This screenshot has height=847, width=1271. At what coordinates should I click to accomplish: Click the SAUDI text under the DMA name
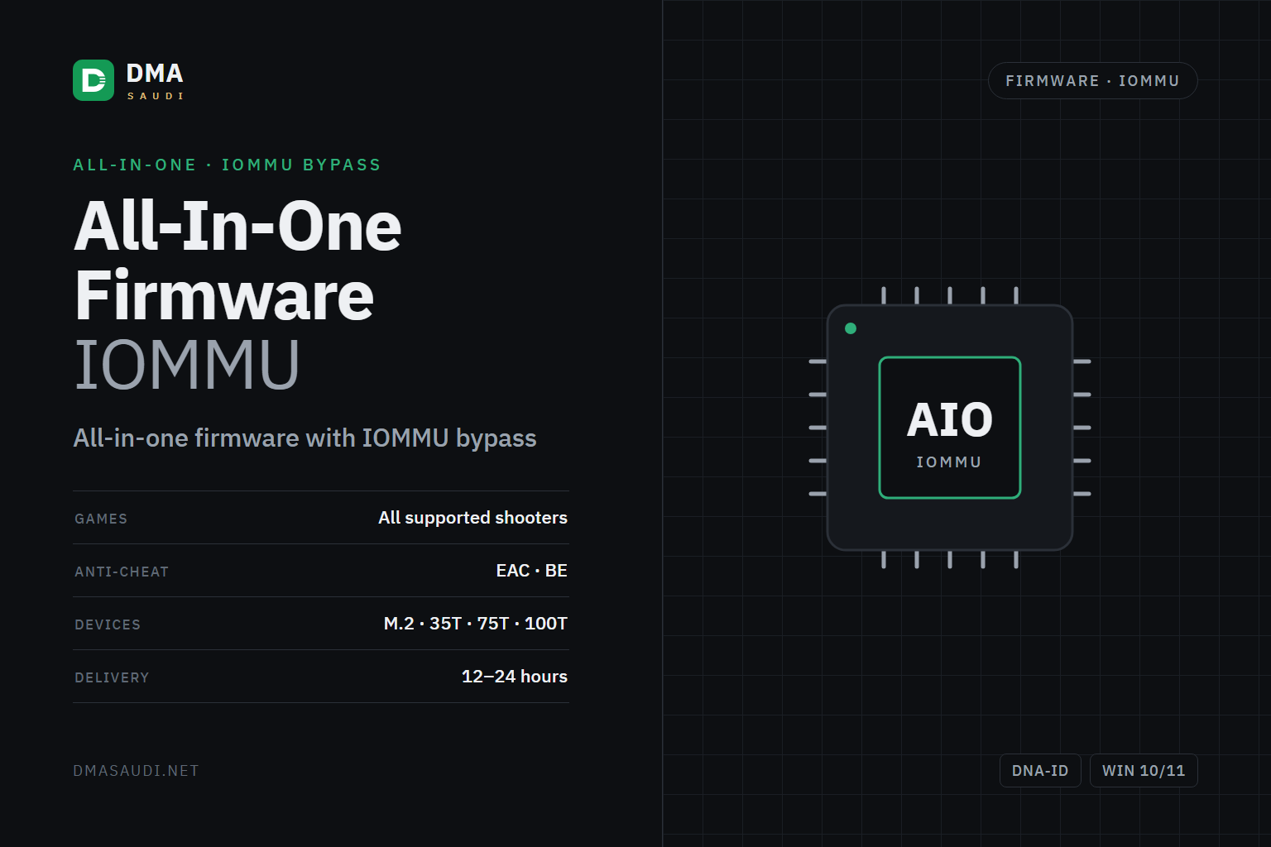(x=155, y=96)
